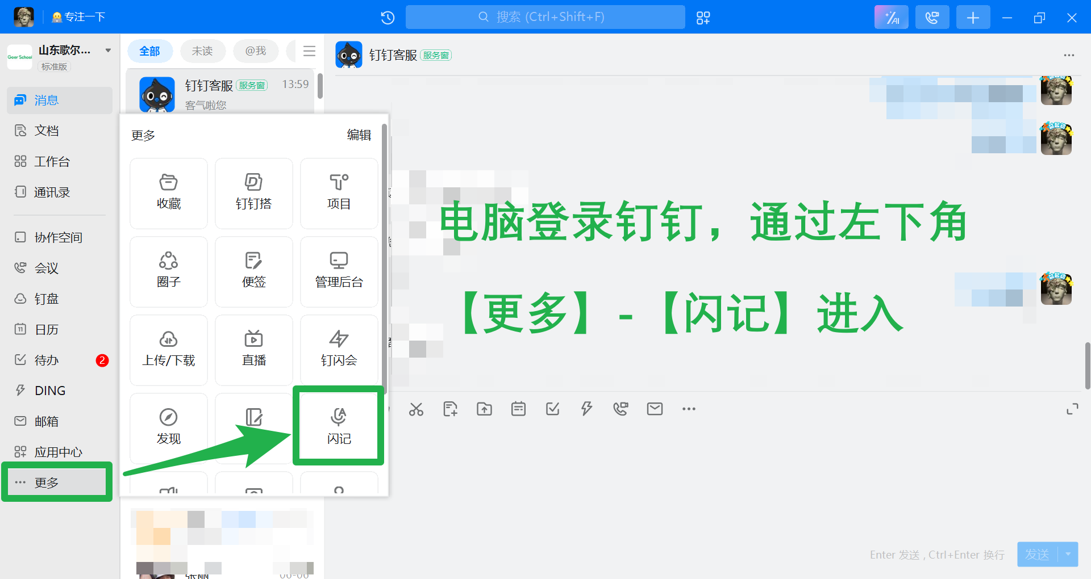Open the conversation filter list menu

pos(309,51)
